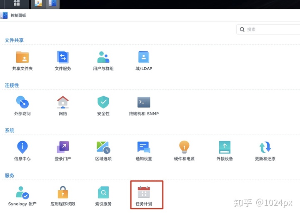Open 应用程序权限 application privileges icon
The image size is (300, 216).
[x=62, y=192]
